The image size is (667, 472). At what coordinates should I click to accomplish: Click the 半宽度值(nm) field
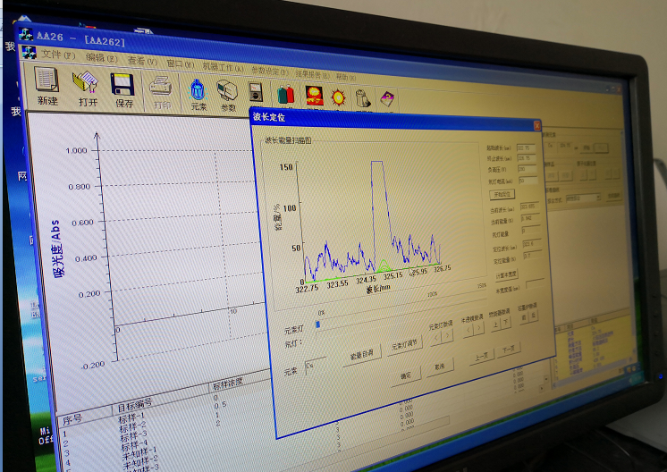[x=536, y=283]
